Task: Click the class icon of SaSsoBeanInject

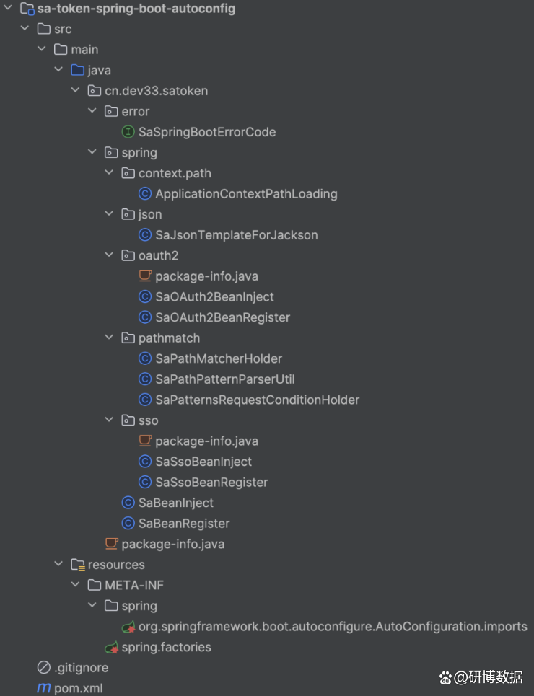Action: [x=145, y=462]
